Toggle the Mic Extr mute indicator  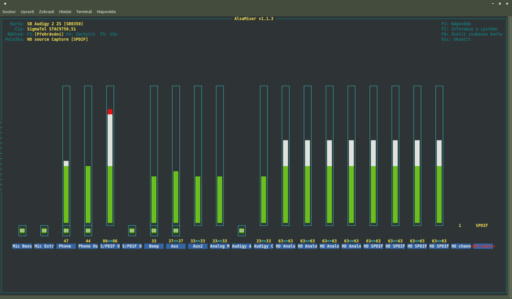44,231
